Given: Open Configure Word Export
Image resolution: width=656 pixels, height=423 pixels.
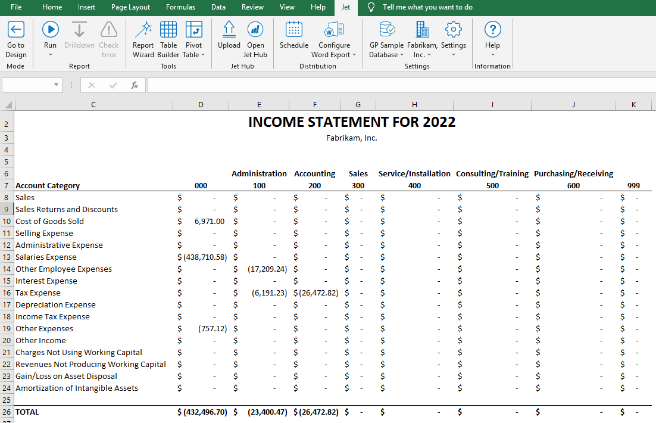Looking at the screenshot, I should pyautogui.click(x=334, y=36).
